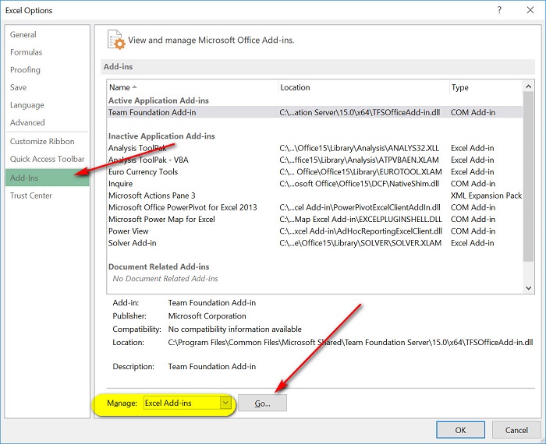Open Quick Access Toolbar settings
This screenshot has height=444, width=546.
[47, 159]
